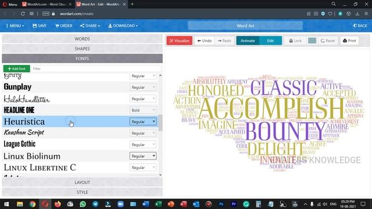This screenshot has height=209, width=372.
Task: Open the Opera Menu button
Action: pyautogui.click(x=10, y=4)
